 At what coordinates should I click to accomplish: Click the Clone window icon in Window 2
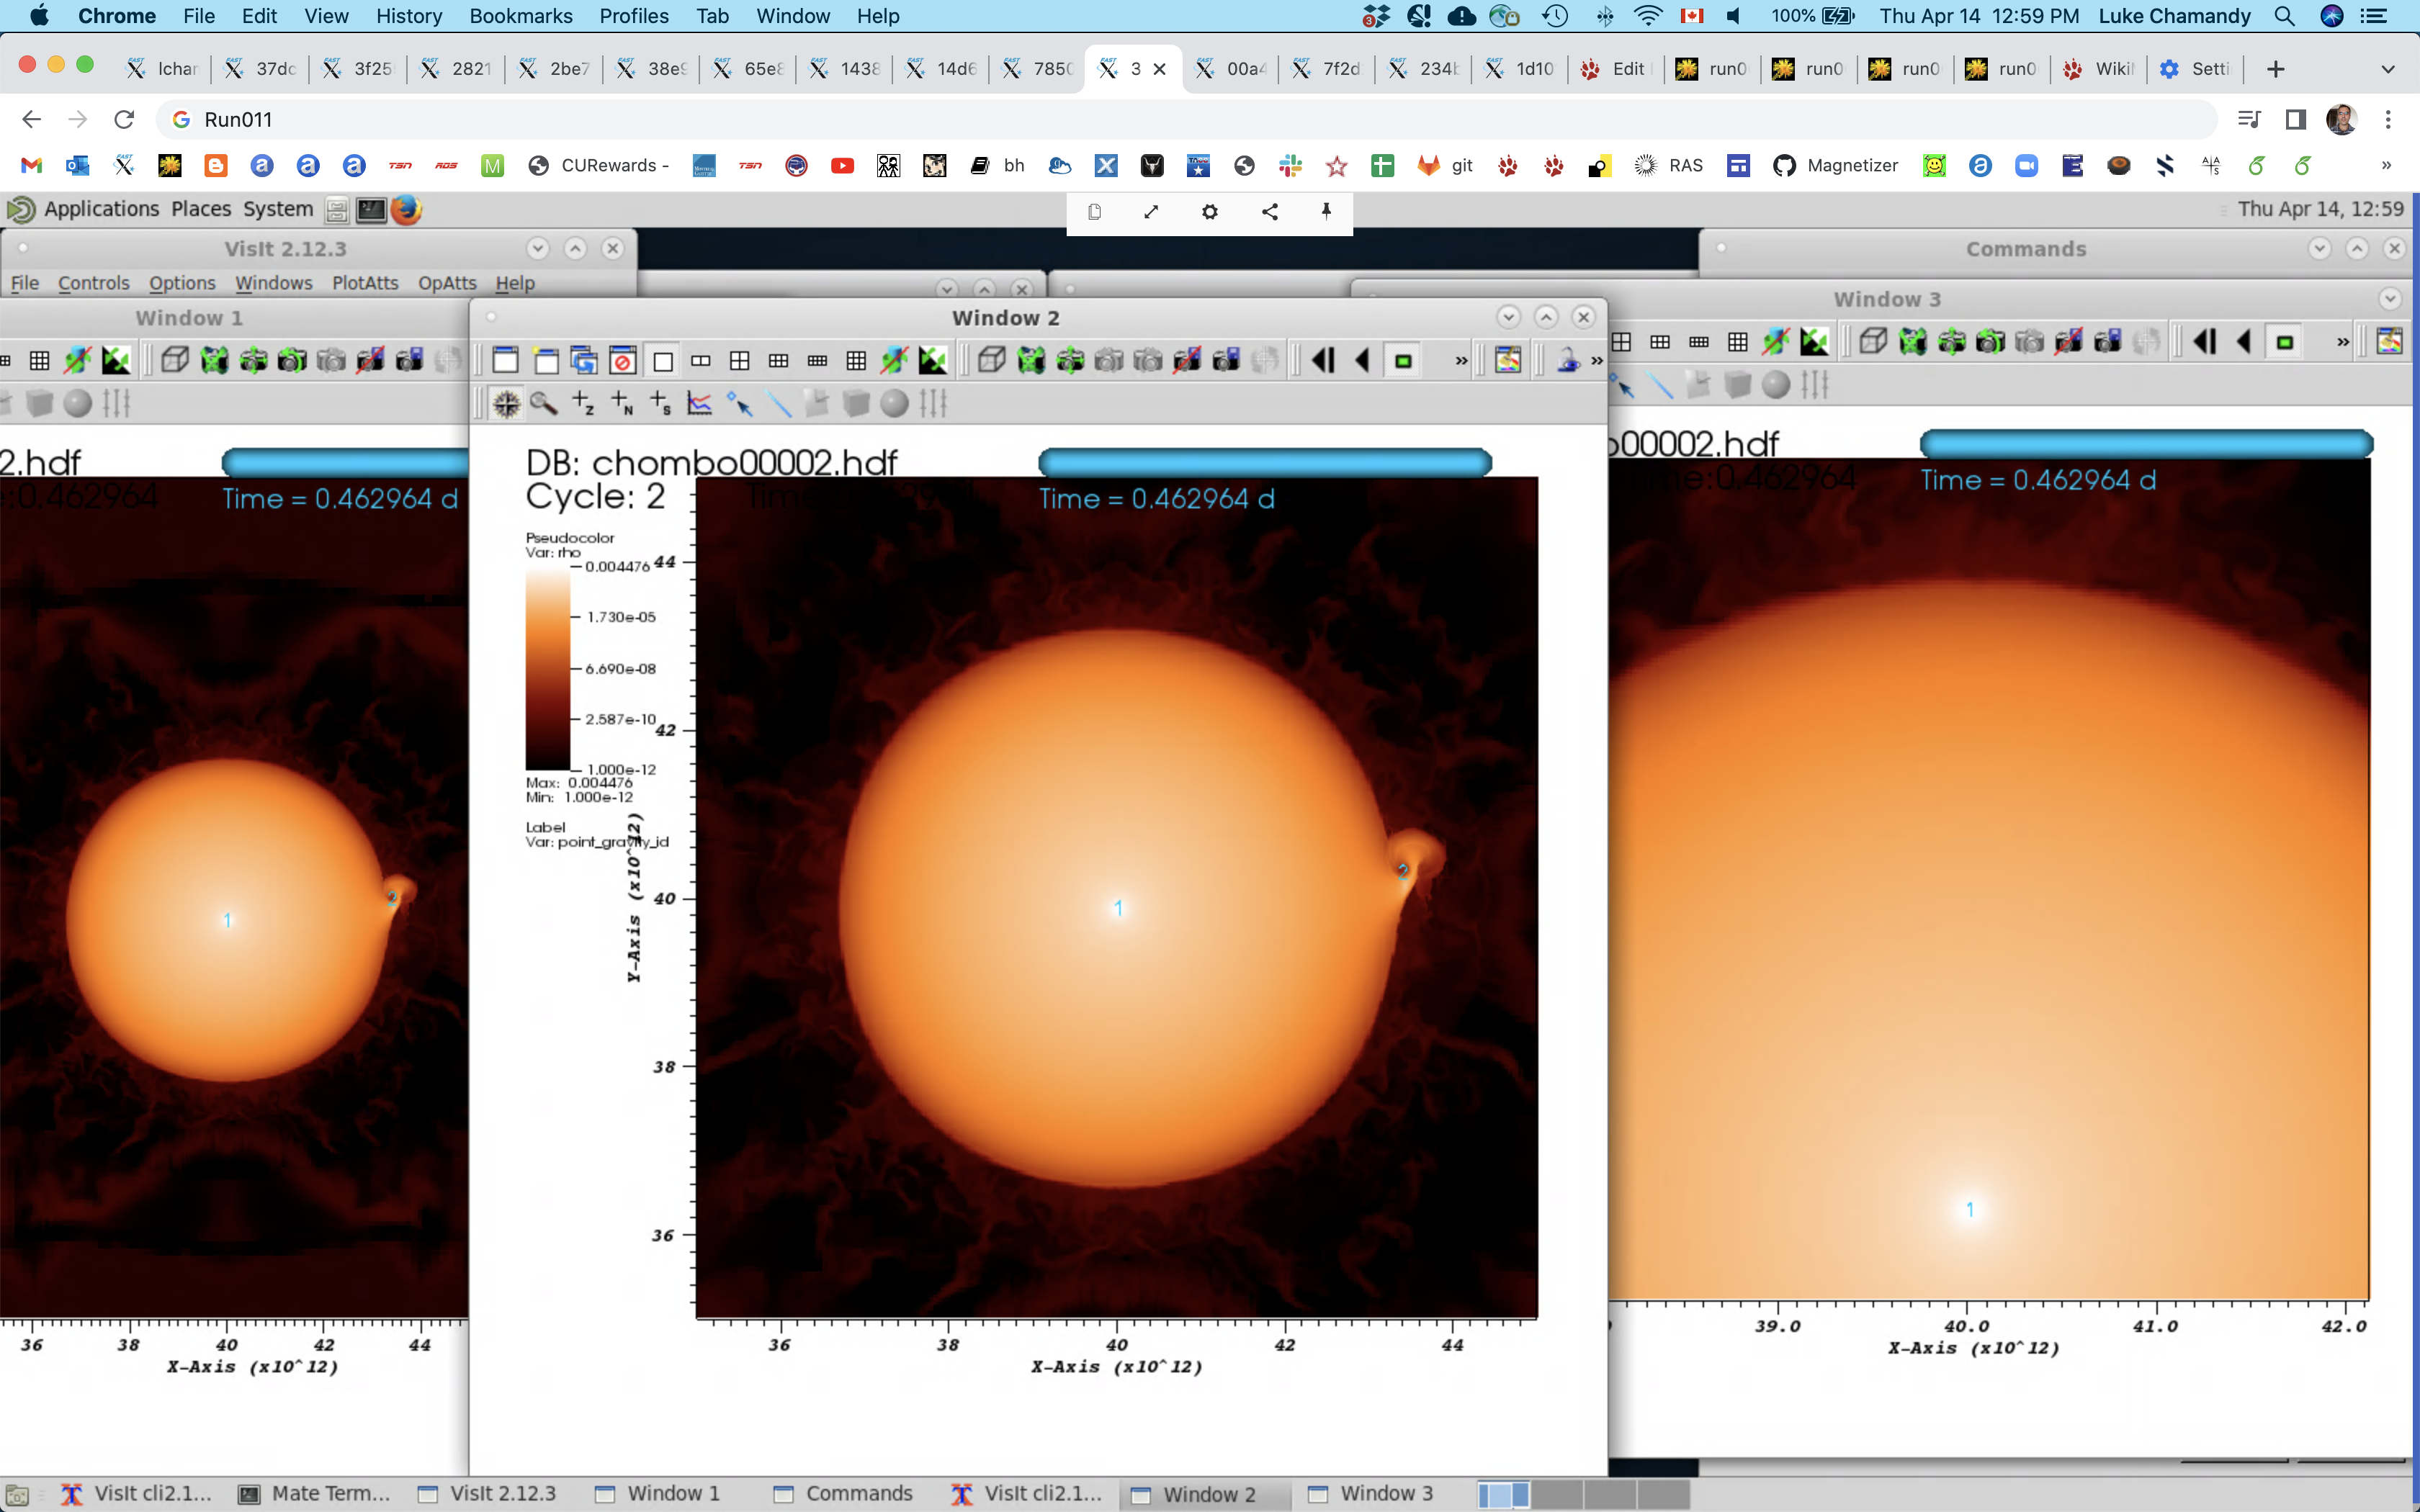click(584, 360)
